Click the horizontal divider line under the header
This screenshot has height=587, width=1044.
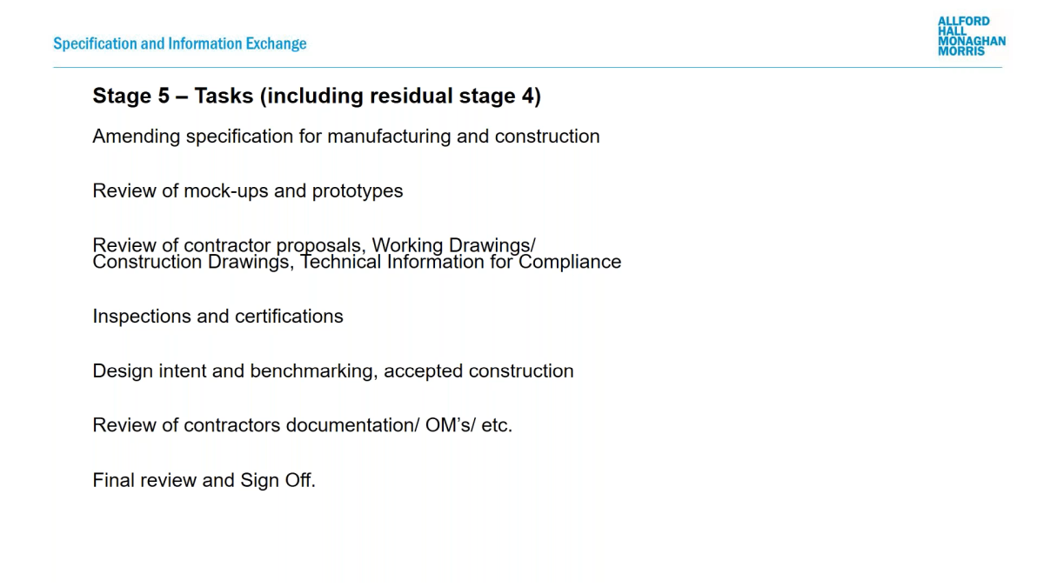click(527, 67)
